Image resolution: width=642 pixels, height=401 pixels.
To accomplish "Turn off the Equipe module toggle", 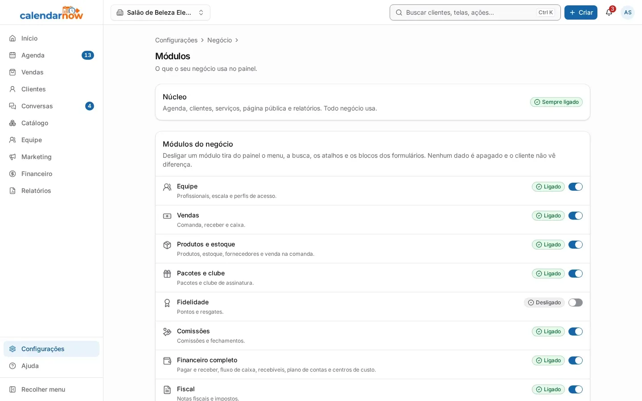I will [576, 187].
